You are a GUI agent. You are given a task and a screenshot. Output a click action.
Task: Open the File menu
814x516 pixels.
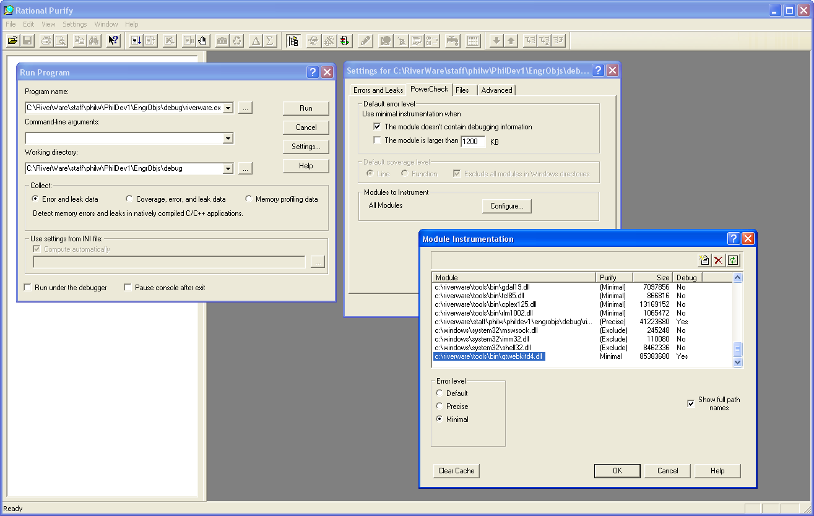click(11, 24)
